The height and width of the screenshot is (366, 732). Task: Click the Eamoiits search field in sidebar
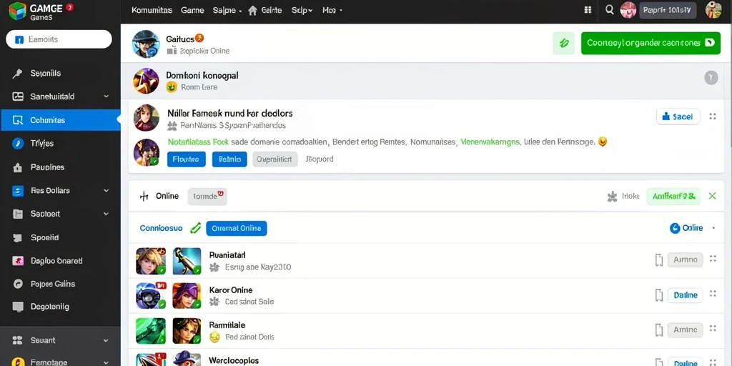(x=59, y=39)
